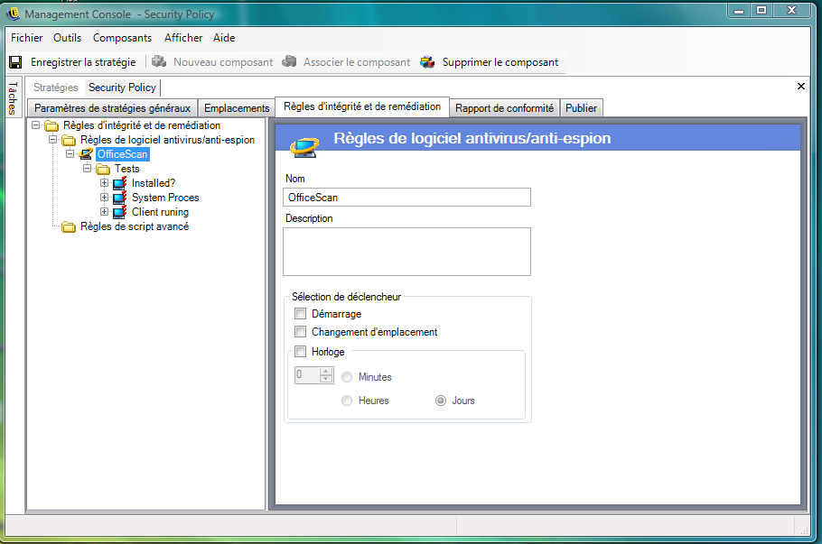Click the Client runing test icon

pyautogui.click(x=120, y=212)
